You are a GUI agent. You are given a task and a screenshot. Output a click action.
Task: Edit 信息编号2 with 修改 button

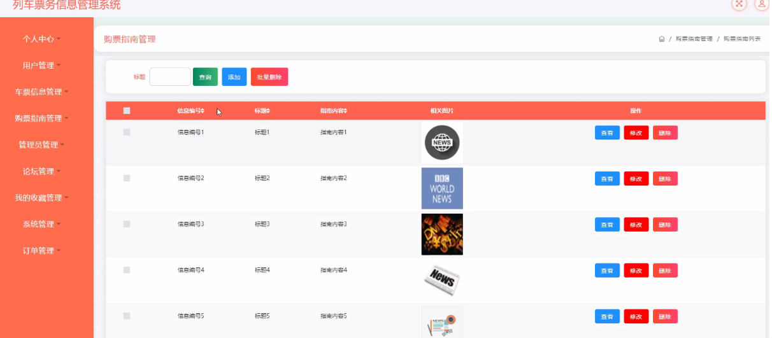click(x=636, y=179)
